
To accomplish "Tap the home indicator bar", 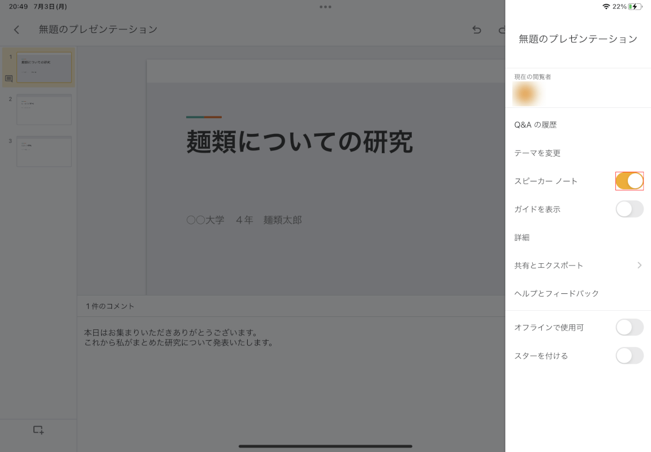I will (x=326, y=446).
